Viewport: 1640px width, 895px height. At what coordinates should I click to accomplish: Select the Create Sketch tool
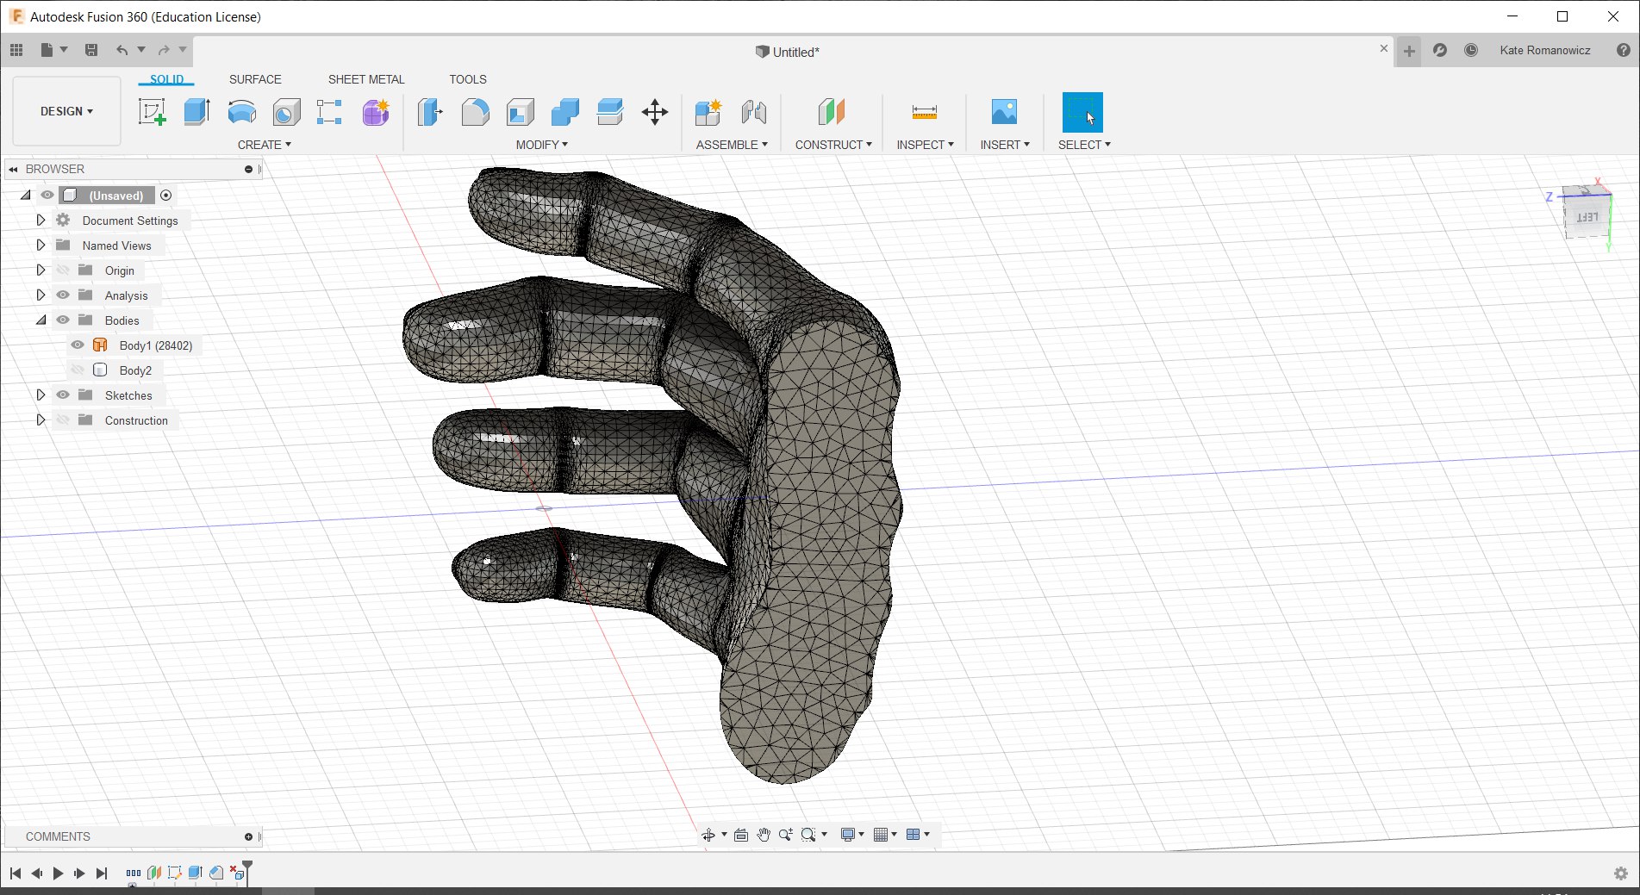153,112
